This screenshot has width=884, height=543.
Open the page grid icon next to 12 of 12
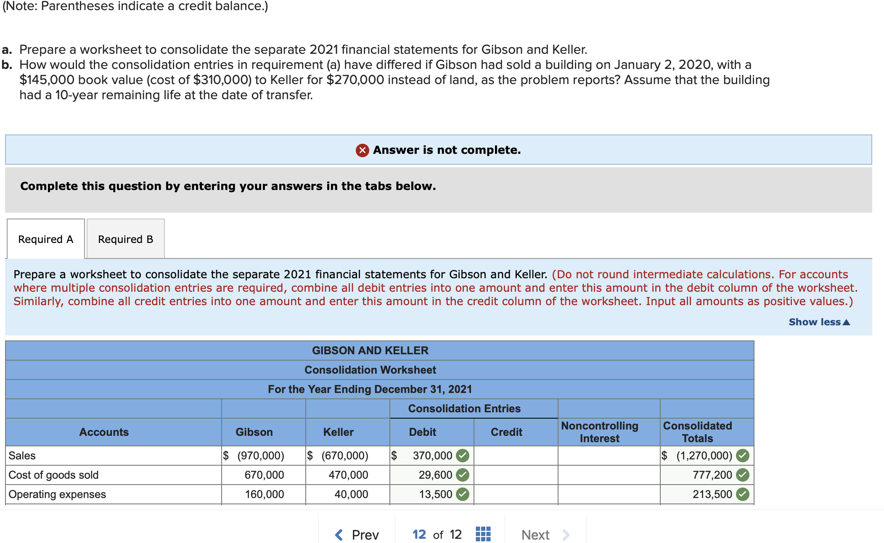[483, 534]
